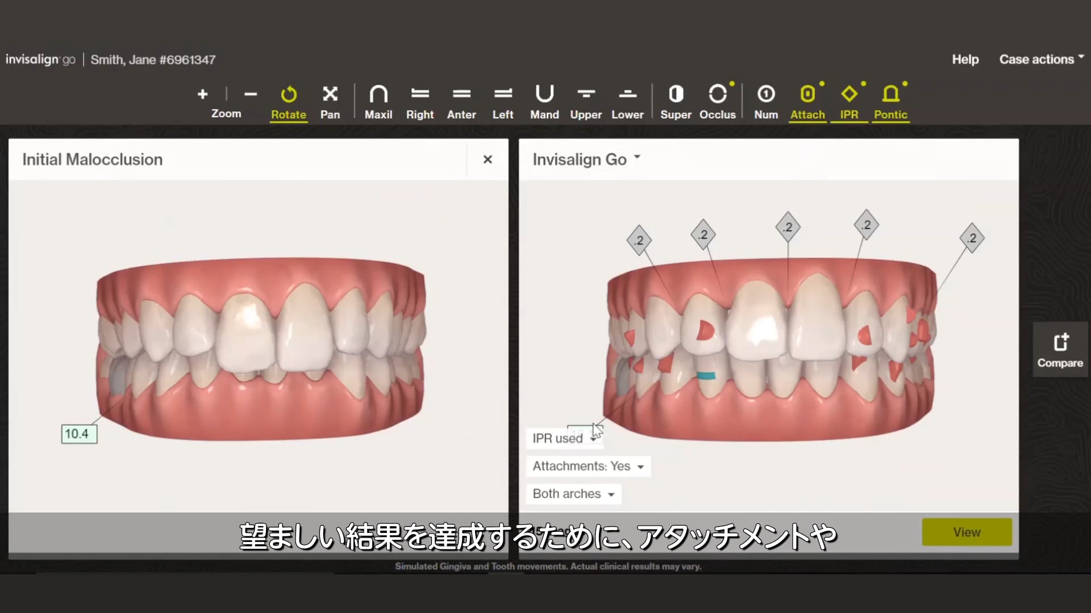Expand the IPR used dropdown
The width and height of the screenshot is (1091, 613).
564,438
